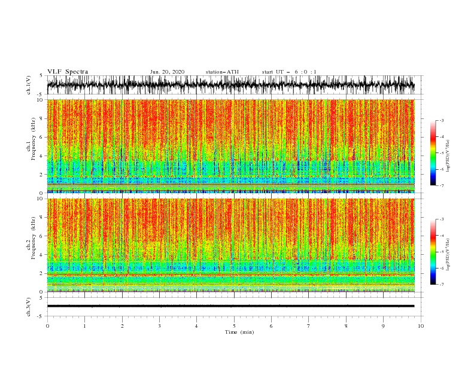The image size is (474, 366).
Task: Click time axis tick label '7'
Action: (x=309, y=326)
